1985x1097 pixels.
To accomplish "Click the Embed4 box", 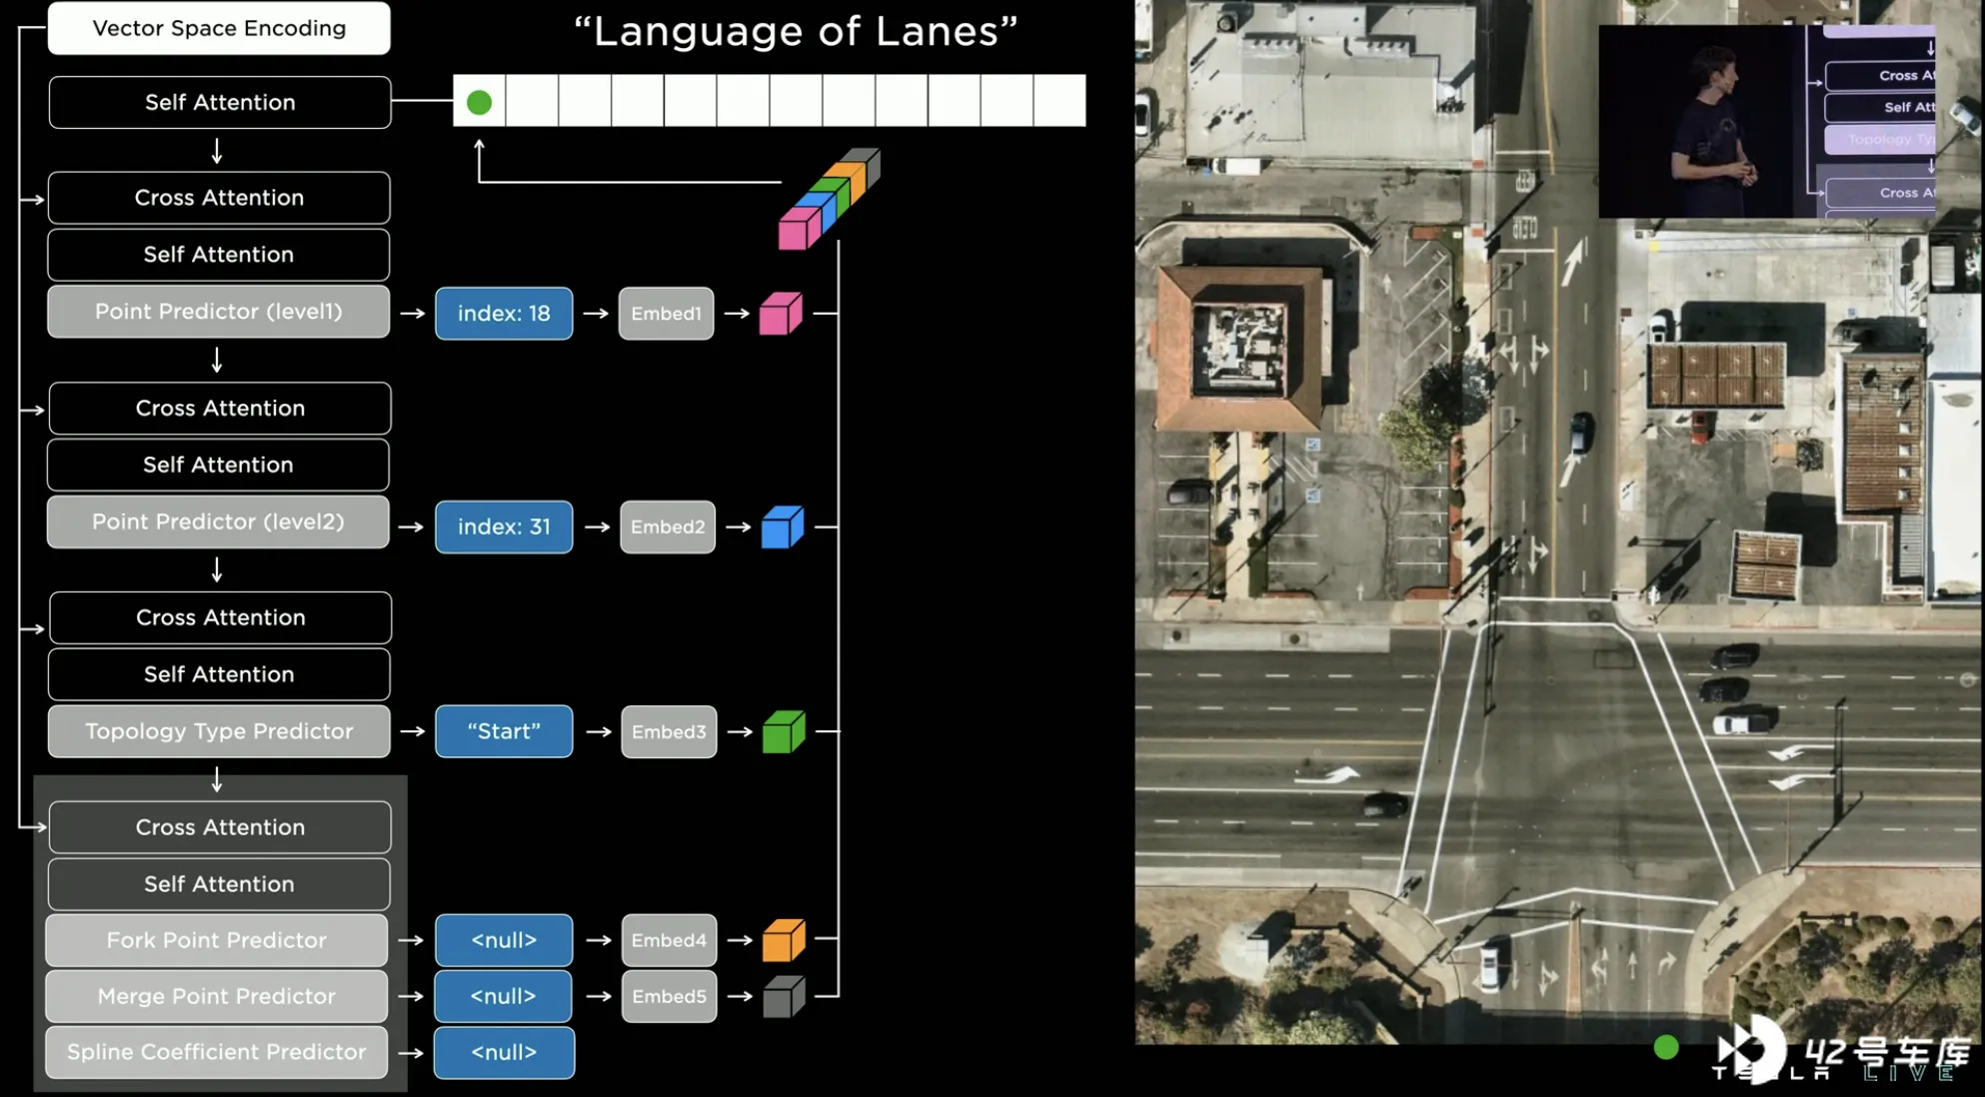I will [669, 940].
